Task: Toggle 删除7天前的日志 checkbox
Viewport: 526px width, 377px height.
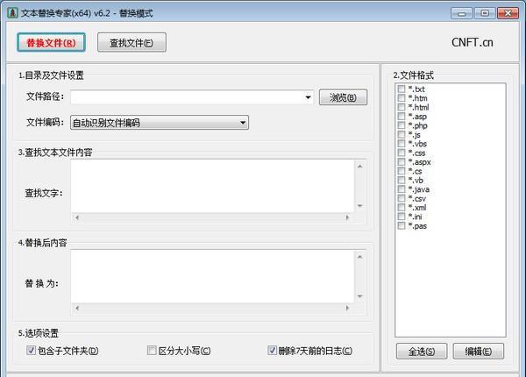Action: tap(273, 352)
